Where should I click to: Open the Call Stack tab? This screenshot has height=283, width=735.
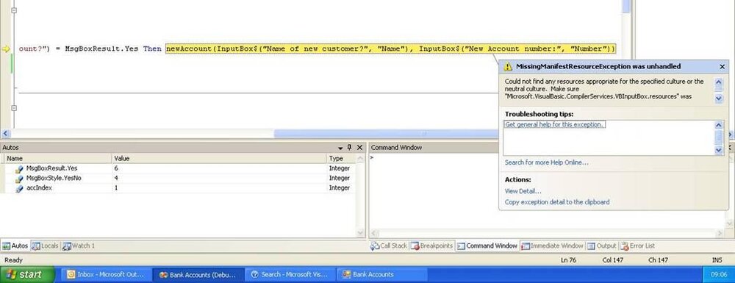(x=389, y=246)
